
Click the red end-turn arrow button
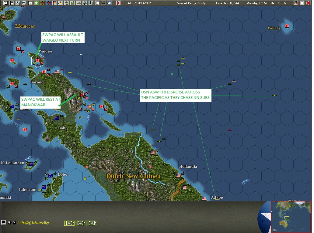[x=118, y=3]
